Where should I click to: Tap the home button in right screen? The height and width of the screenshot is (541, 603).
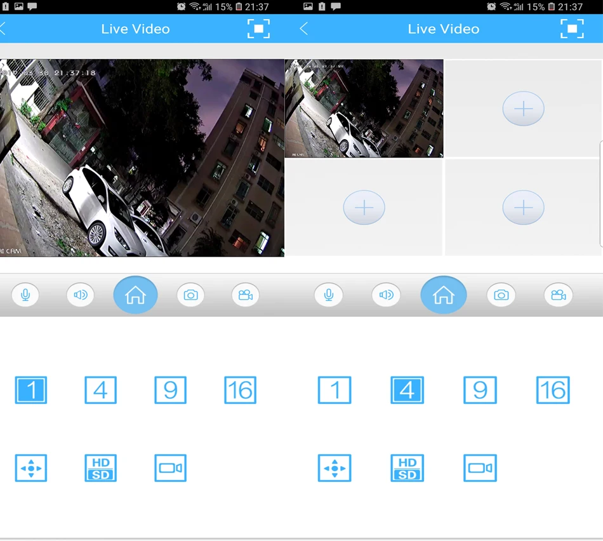[444, 295]
